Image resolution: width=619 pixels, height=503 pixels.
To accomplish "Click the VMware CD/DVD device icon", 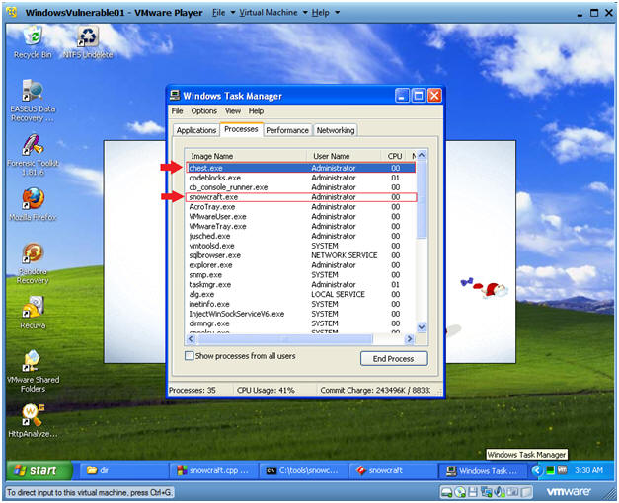I will click(x=460, y=492).
